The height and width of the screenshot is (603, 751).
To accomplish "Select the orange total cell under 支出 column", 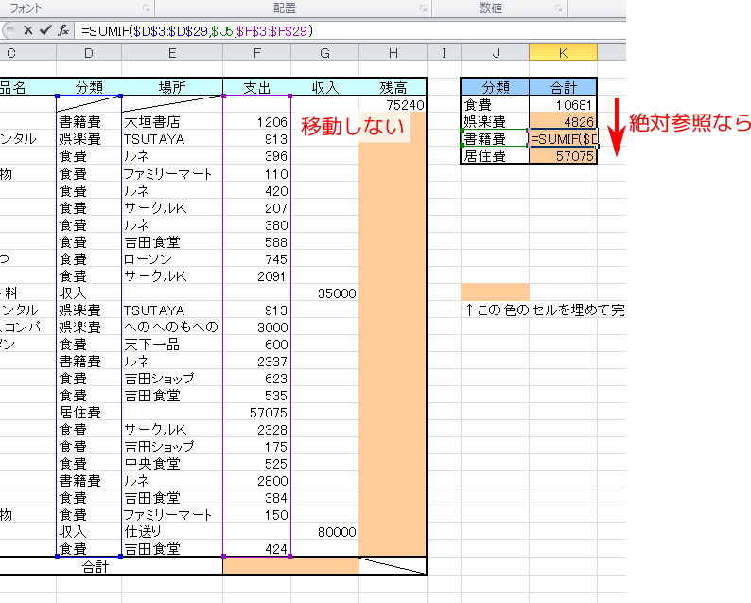I will pyautogui.click(x=290, y=566).
